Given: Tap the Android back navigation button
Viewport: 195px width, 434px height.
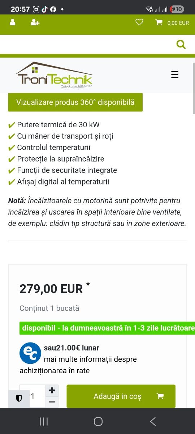Looking at the screenshot, I should click(x=153, y=421).
